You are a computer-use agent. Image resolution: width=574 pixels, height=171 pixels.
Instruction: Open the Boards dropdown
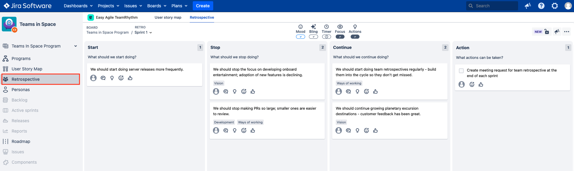[157, 6]
